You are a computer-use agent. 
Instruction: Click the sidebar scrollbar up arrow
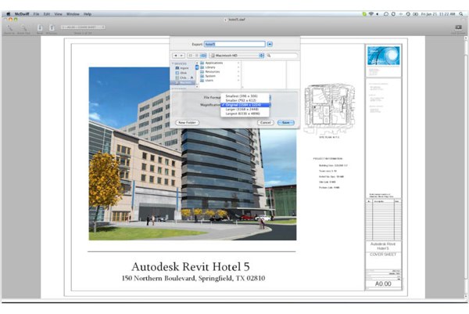pos(197,63)
